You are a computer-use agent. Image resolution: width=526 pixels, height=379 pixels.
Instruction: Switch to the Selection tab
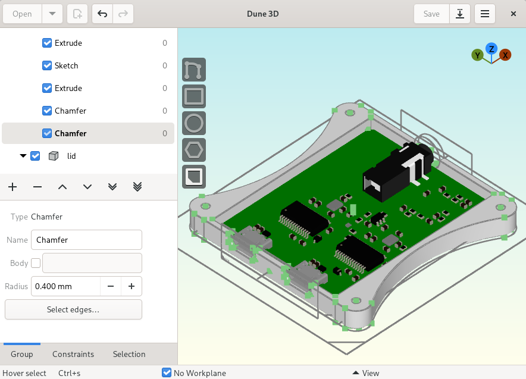[129, 354]
